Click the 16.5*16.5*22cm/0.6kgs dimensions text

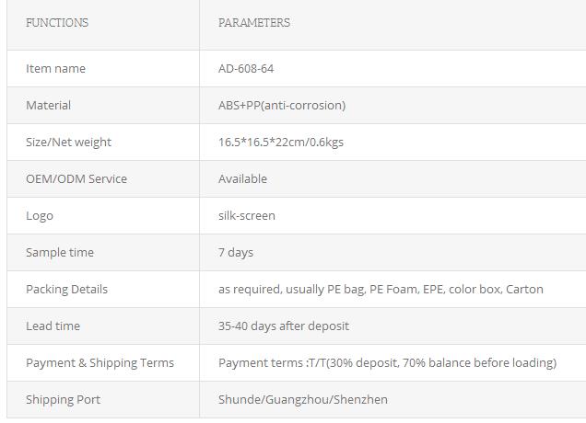281,143
